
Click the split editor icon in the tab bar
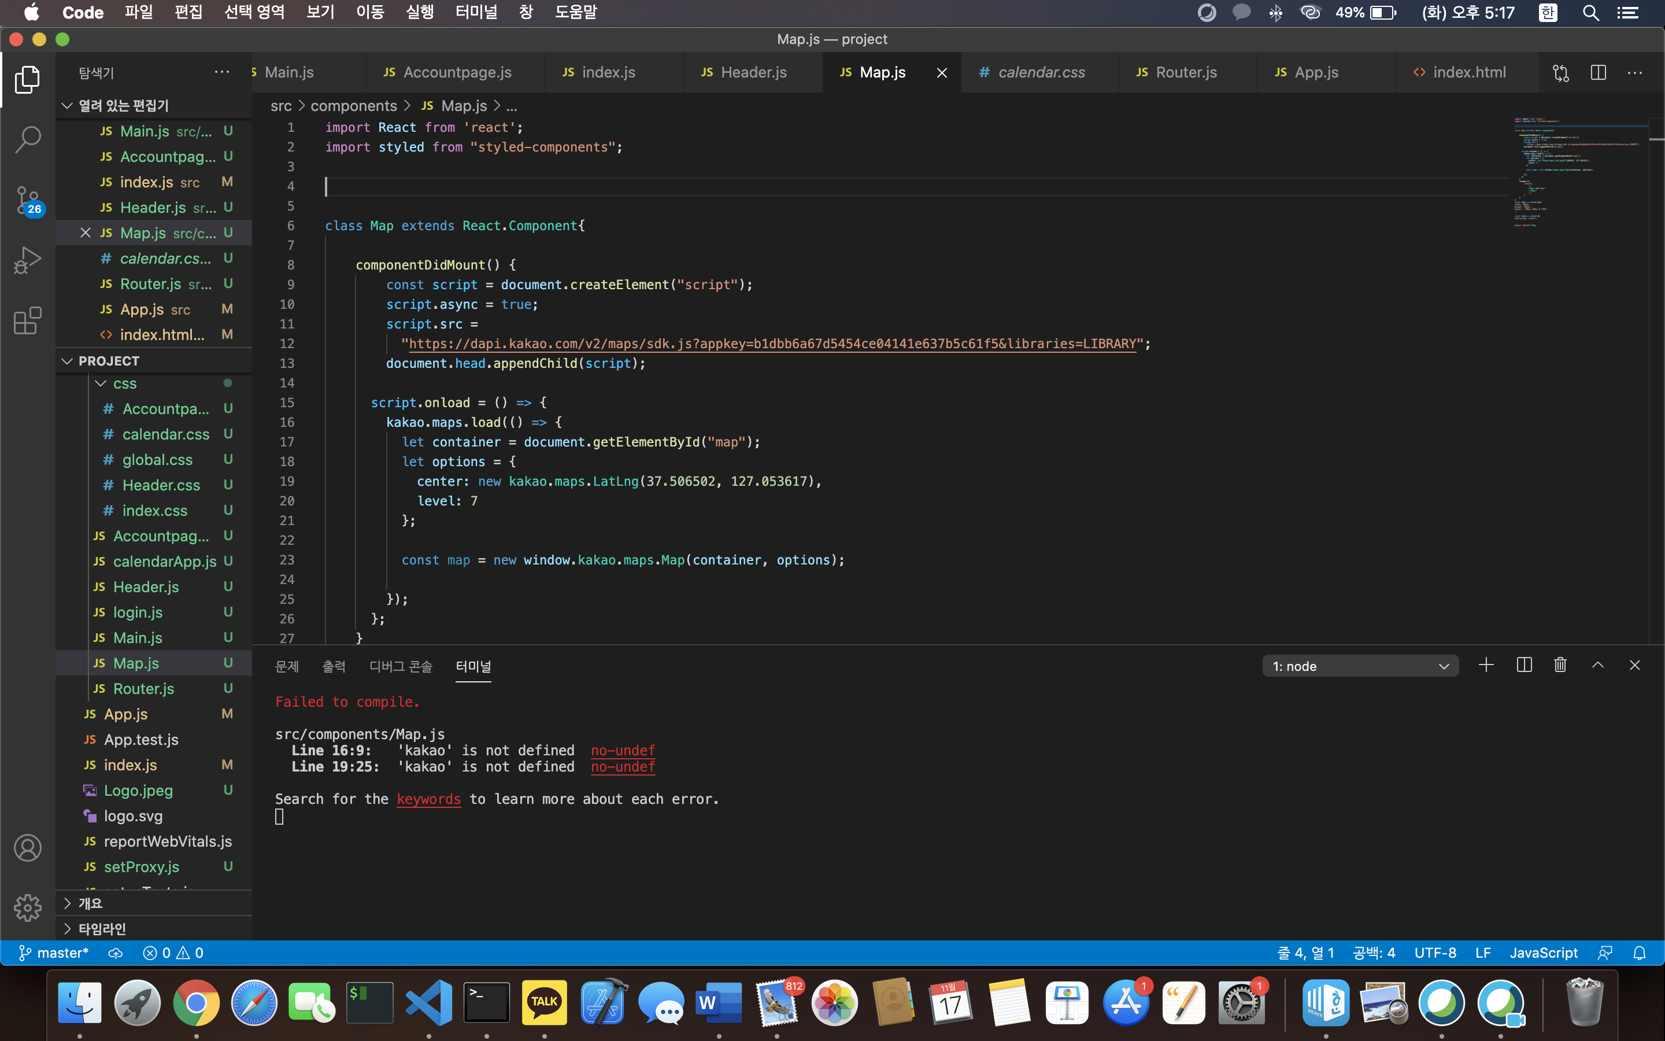1597,72
